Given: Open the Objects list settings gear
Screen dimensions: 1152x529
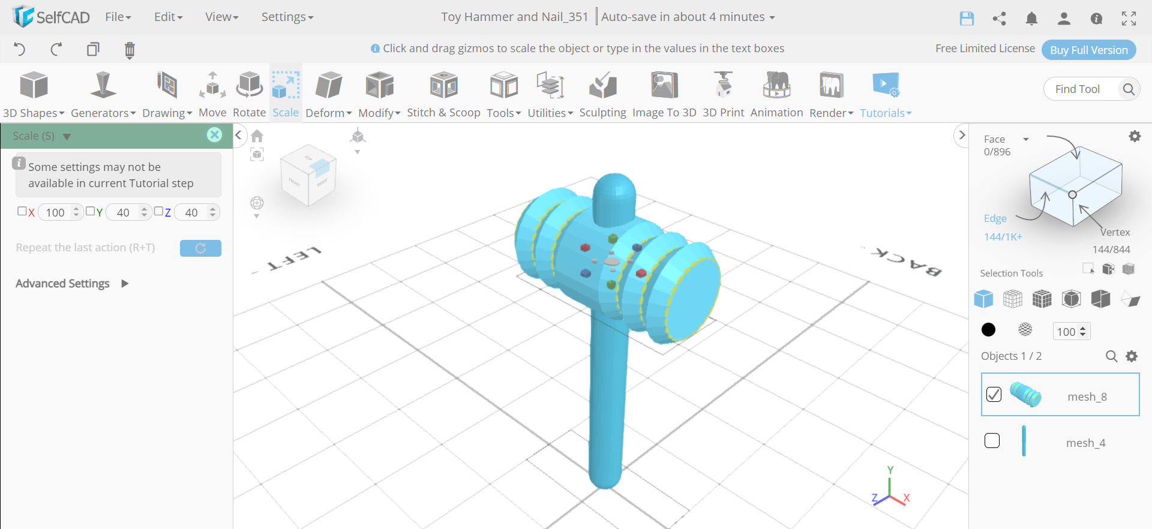Looking at the screenshot, I should 1132,356.
